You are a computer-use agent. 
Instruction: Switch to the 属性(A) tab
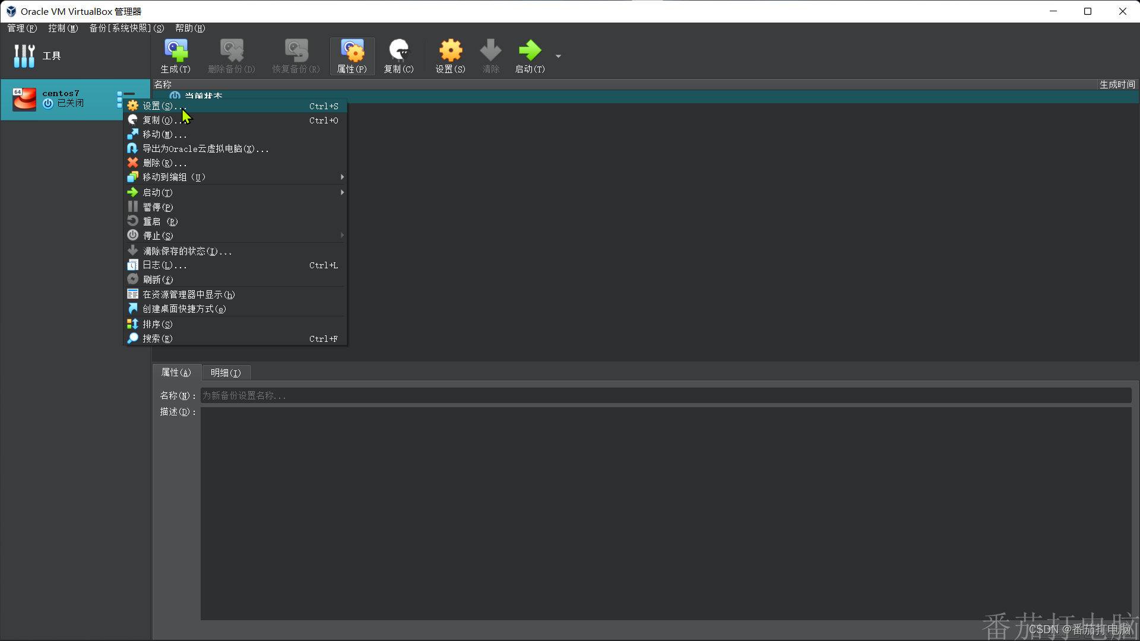click(176, 373)
